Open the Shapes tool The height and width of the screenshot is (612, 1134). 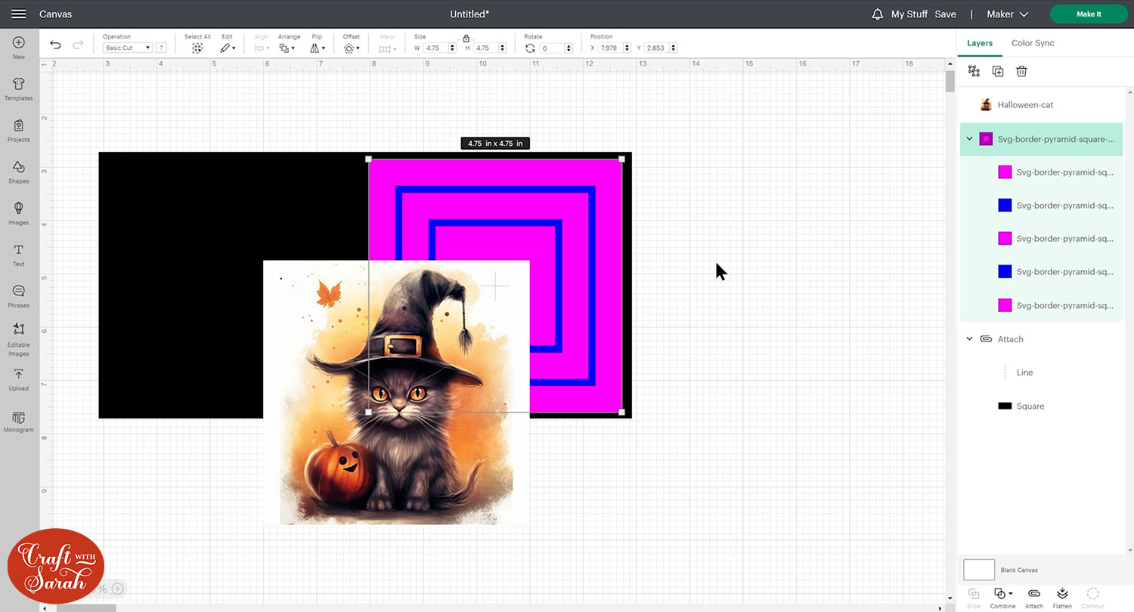(18, 172)
